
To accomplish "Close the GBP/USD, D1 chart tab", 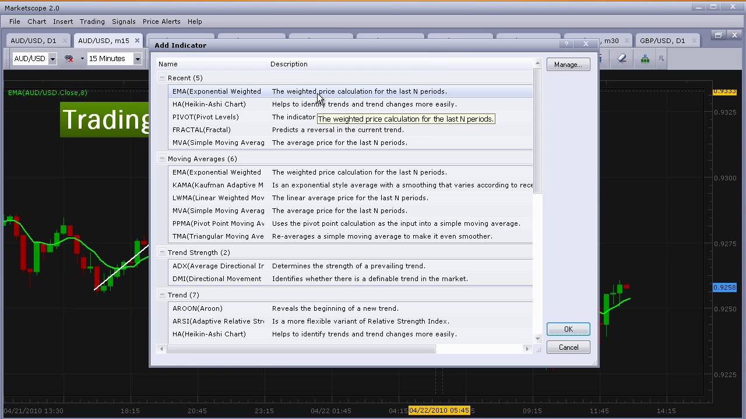I will point(694,40).
